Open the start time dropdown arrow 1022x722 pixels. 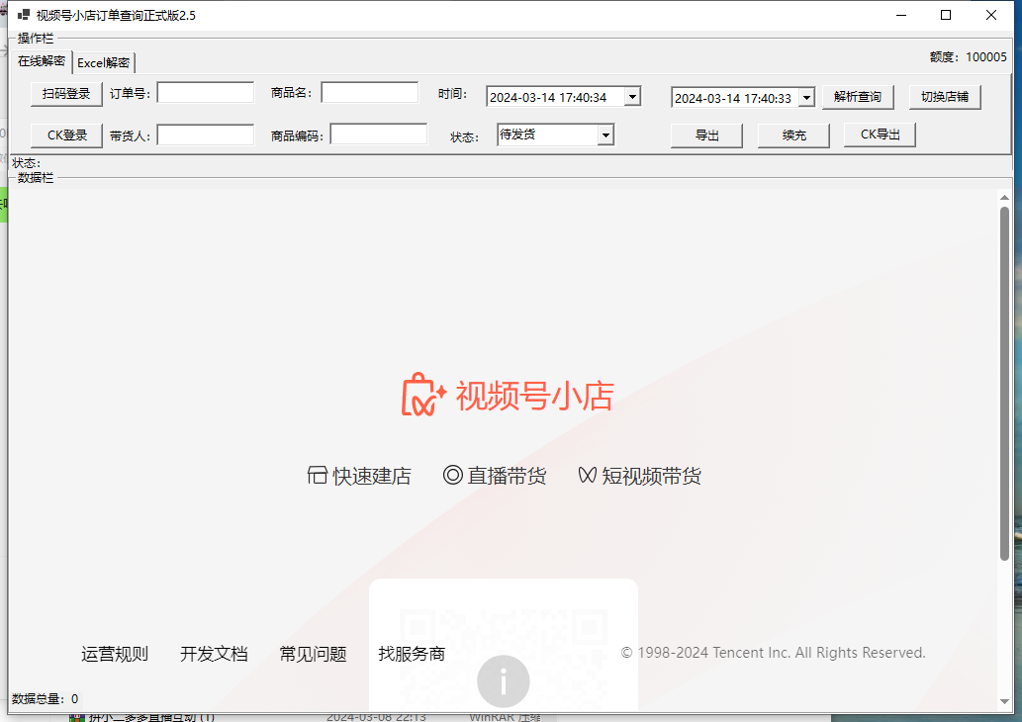click(x=632, y=97)
